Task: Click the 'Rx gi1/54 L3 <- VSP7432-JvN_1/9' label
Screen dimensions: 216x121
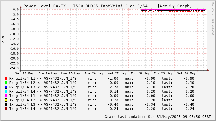Action: point(43,87)
